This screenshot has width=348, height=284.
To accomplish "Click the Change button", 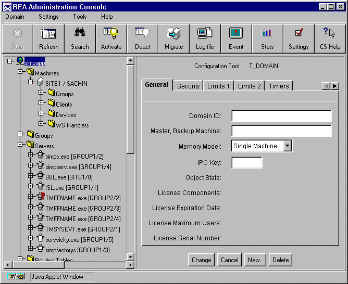I will click(x=201, y=260).
